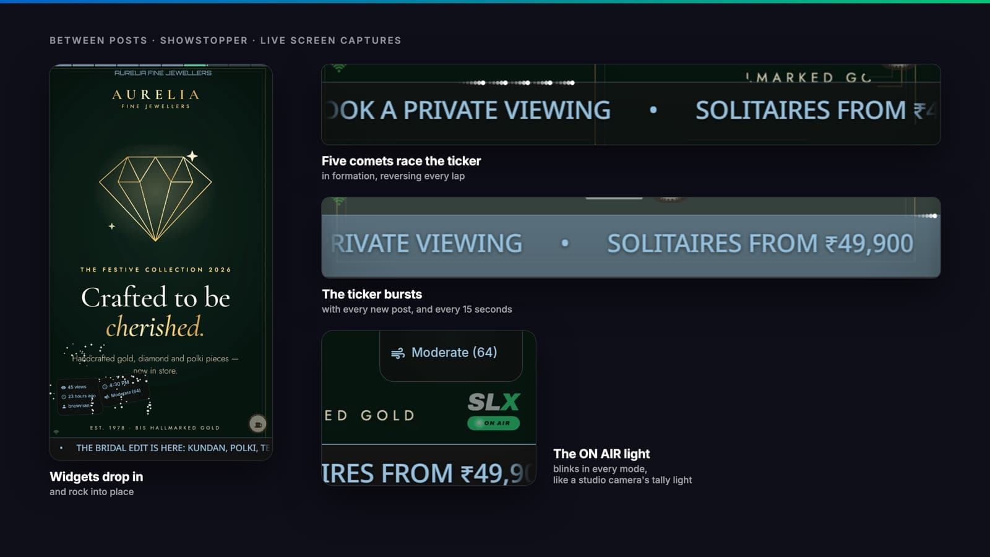Open the highlighted ticker burst capture
The height and width of the screenshot is (557, 990).
(631, 238)
